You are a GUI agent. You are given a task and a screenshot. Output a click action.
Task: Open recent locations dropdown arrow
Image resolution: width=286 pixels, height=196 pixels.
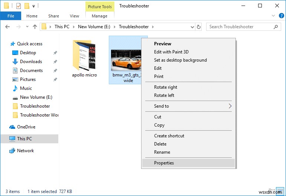click(x=27, y=27)
